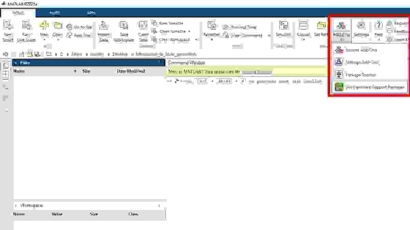Click Run and Time
The height and width of the screenshot is (230, 410).
[x=240, y=27]
